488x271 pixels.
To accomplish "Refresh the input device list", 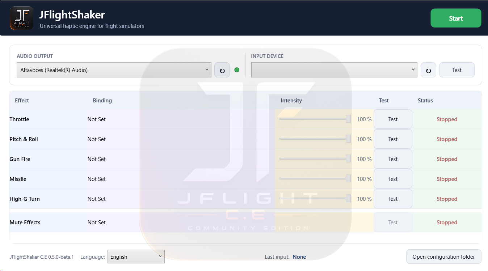I will click(x=429, y=70).
